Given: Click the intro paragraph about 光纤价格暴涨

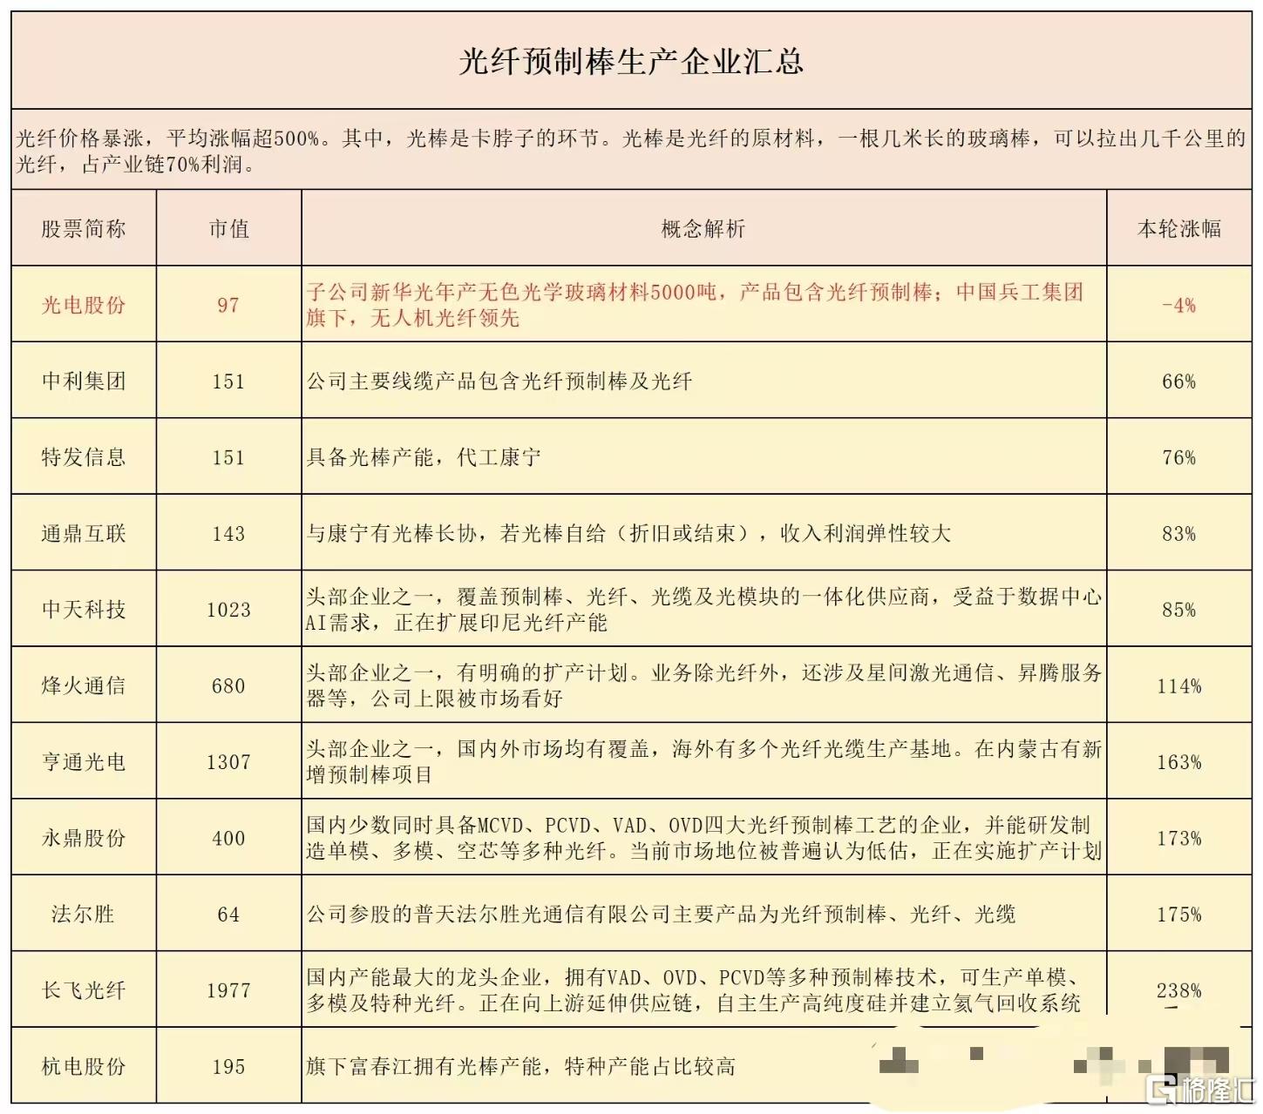Looking at the screenshot, I should tap(631, 151).
